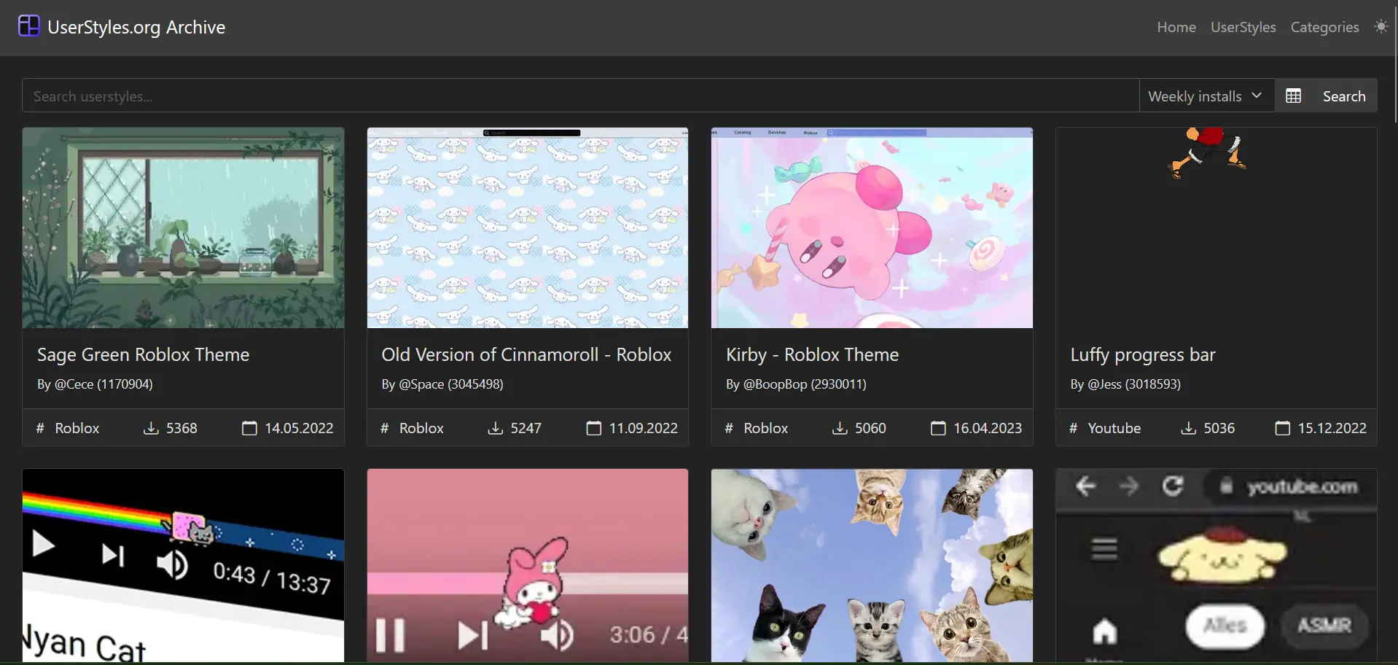Open the UserStyles nav link
This screenshot has height=665, width=1398.
[x=1243, y=27]
